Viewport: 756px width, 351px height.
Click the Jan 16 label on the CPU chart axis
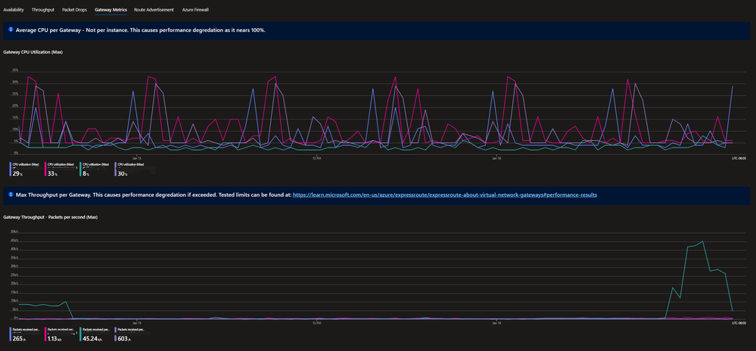[x=498, y=157]
